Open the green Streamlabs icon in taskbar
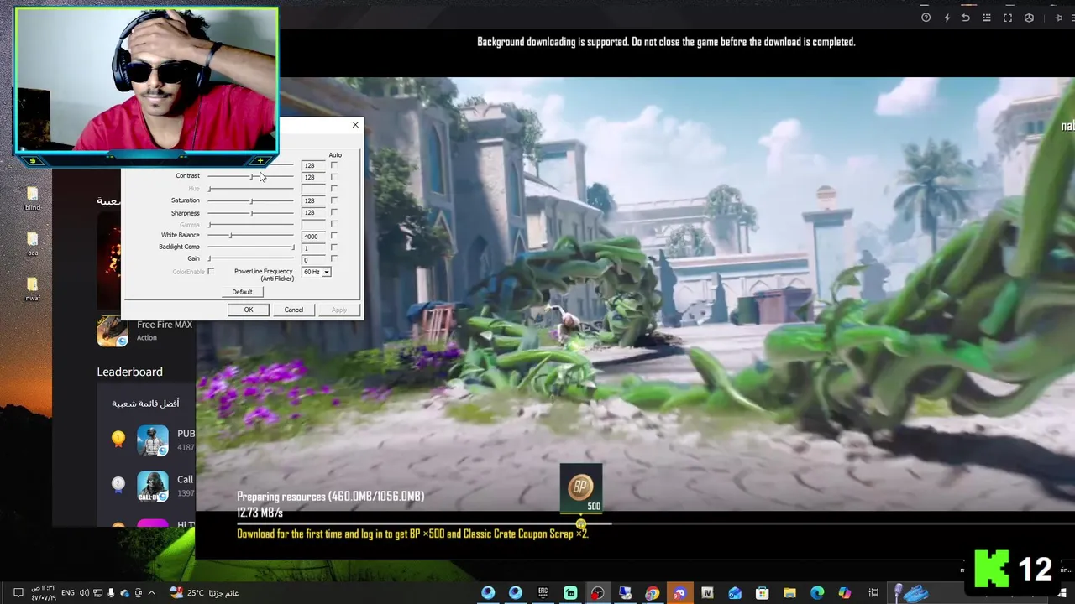Image resolution: width=1075 pixels, height=604 pixels. (x=570, y=593)
